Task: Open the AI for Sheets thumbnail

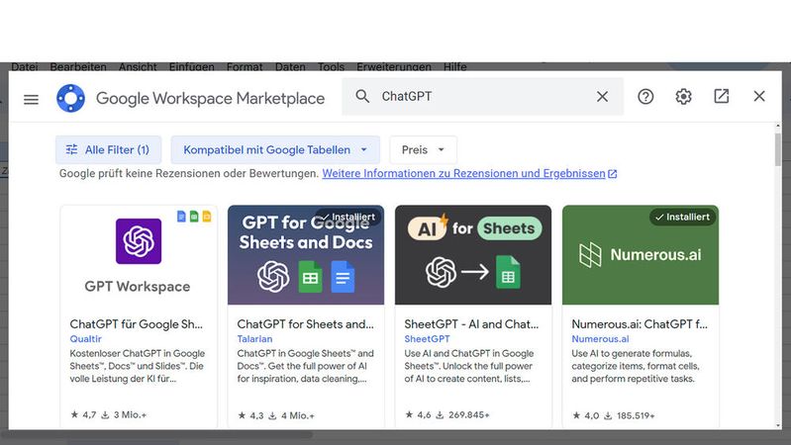Action: coord(473,254)
